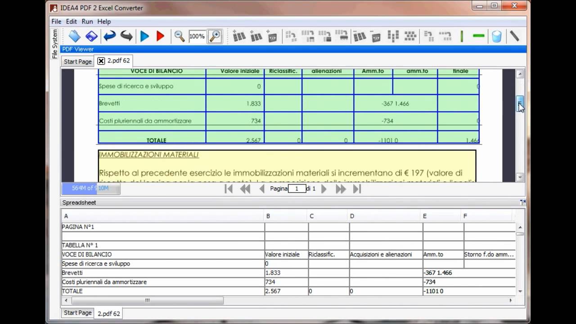The width and height of the screenshot is (576, 324).
Task: Select the VOCE DI BILANCIO spreadsheet cell
Action: (x=163, y=254)
